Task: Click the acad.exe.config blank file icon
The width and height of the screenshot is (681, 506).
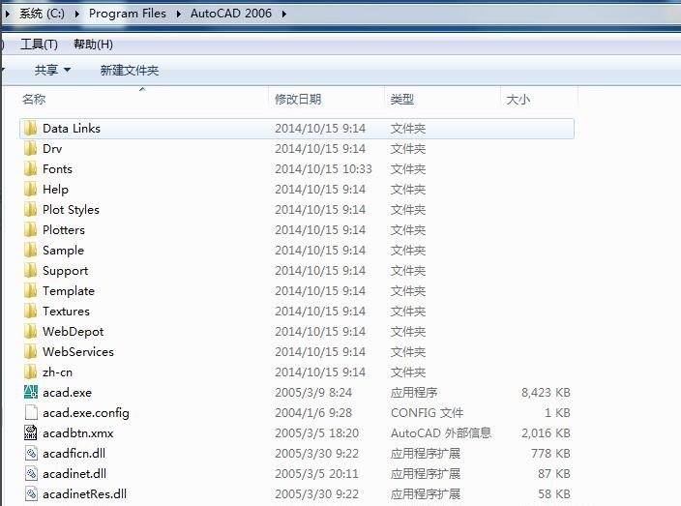Action: pos(31,412)
